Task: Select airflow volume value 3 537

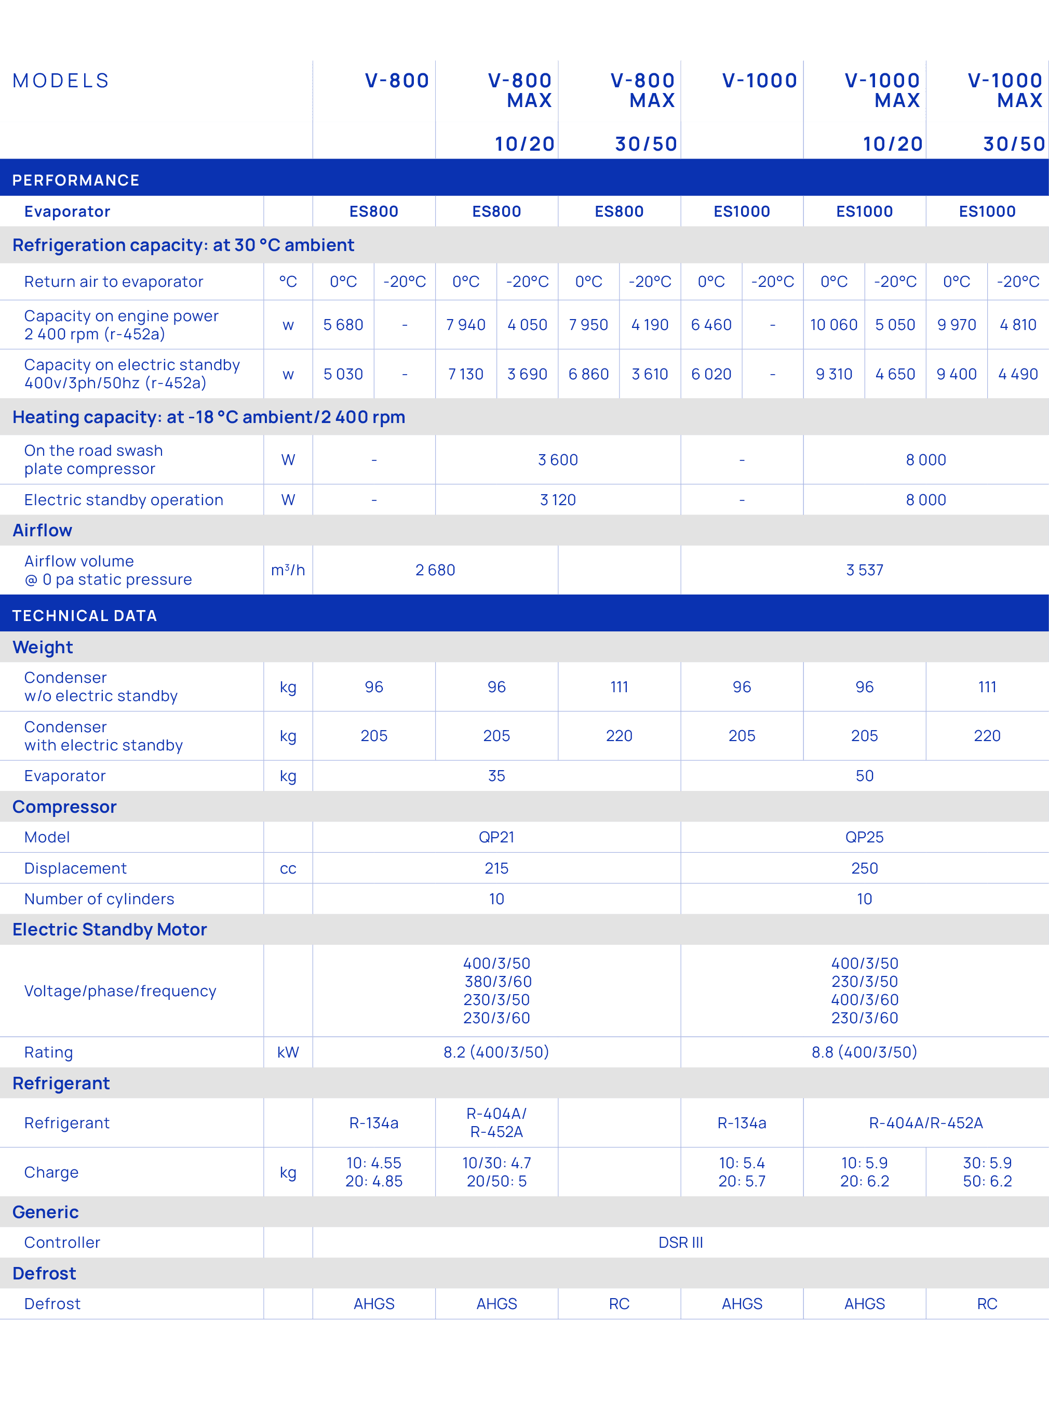Action: 864,571
